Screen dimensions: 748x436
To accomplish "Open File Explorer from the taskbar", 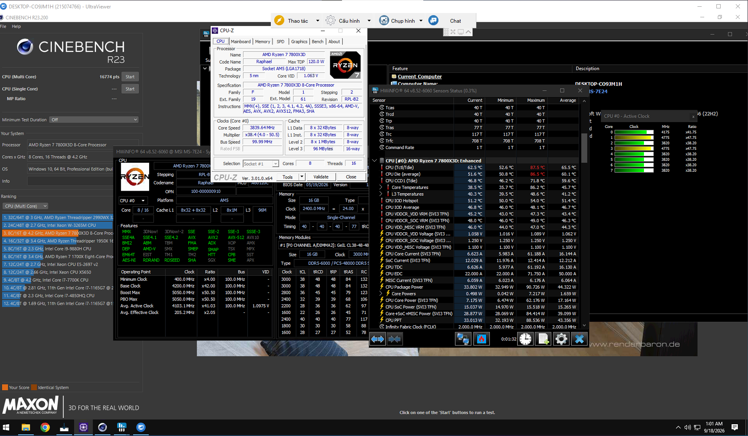I will click(26, 428).
